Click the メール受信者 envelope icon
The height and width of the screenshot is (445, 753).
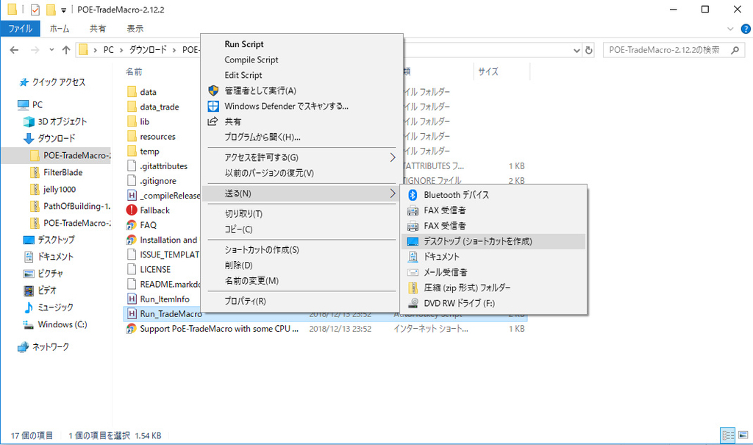point(413,272)
